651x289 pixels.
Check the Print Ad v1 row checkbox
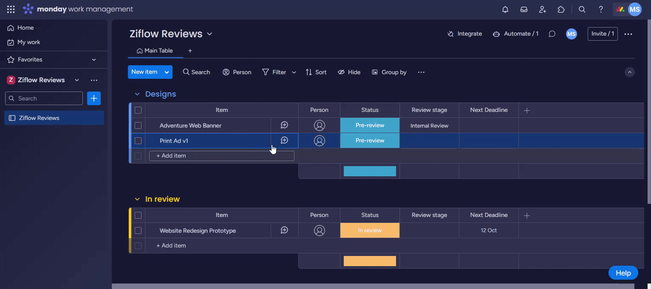click(138, 141)
